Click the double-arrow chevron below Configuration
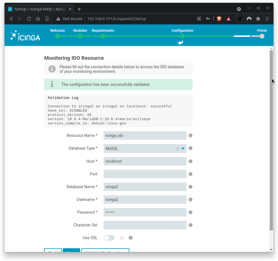278x261 pixels. coord(180,43)
